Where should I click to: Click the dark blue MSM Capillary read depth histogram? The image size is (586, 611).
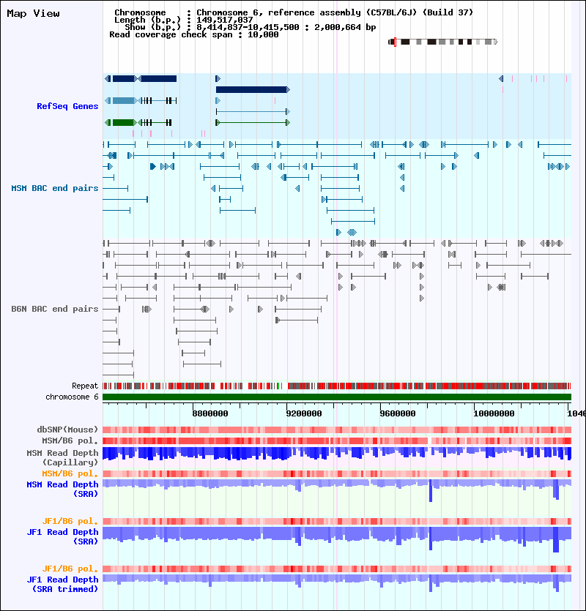coord(337,454)
